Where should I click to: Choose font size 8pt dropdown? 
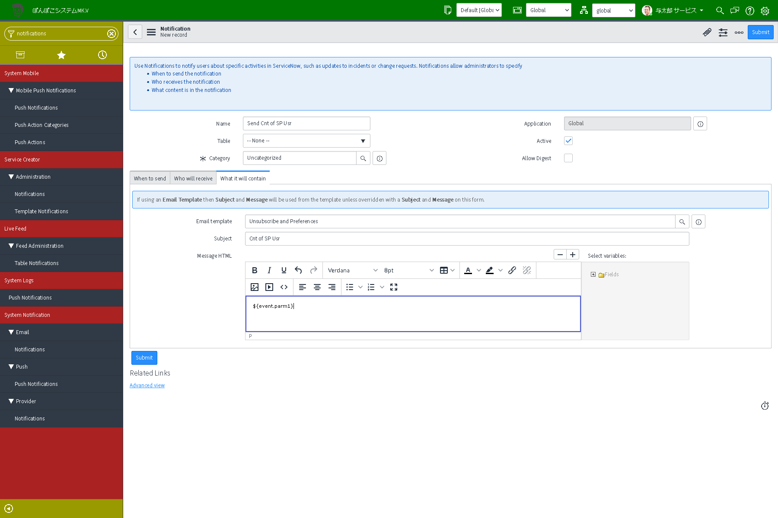tap(408, 270)
